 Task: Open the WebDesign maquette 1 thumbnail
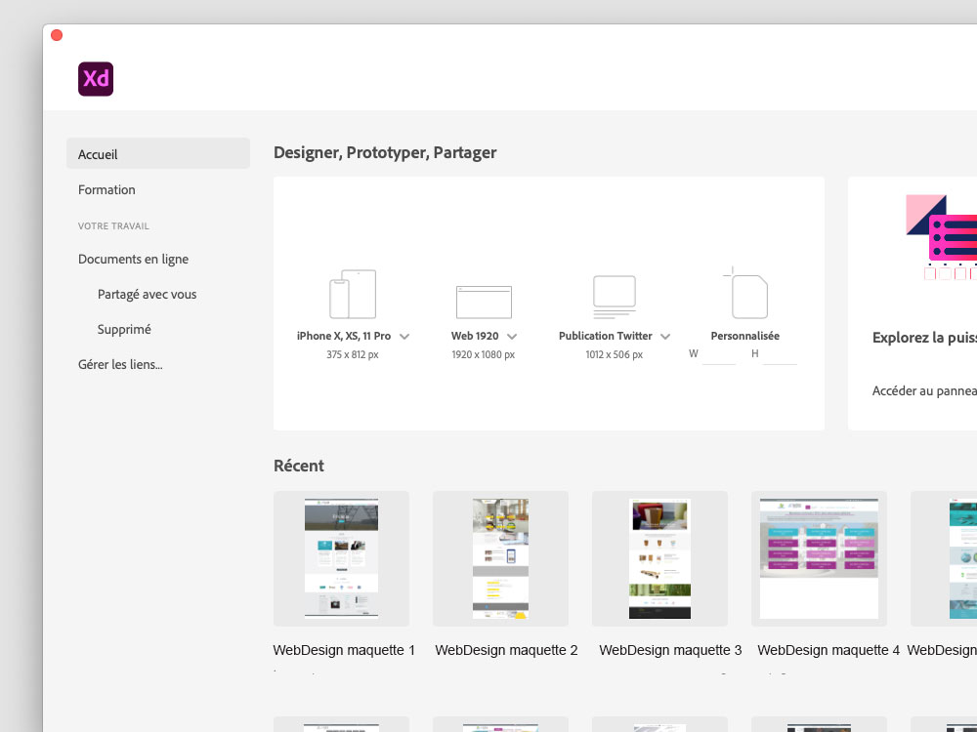coord(341,558)
